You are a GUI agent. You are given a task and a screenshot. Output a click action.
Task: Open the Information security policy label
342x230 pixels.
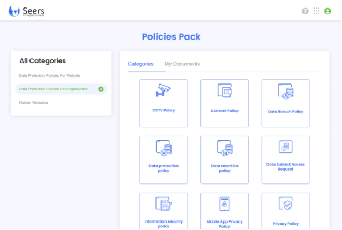tap(163, 224)
